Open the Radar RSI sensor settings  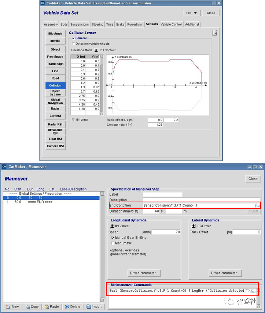(55, 124)
